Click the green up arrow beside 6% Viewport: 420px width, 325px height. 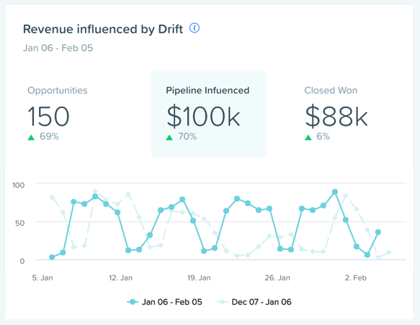point(308,137)
